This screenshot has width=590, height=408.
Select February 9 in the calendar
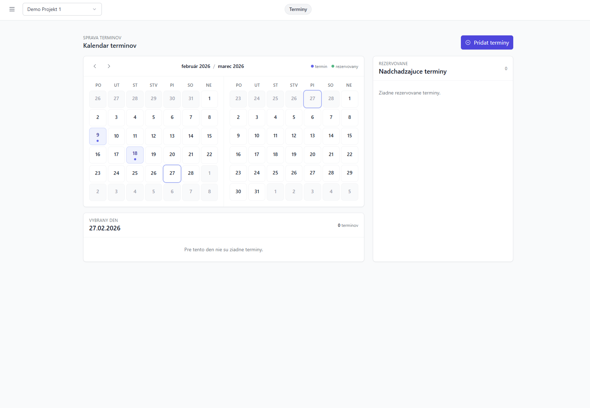(98, 136)
